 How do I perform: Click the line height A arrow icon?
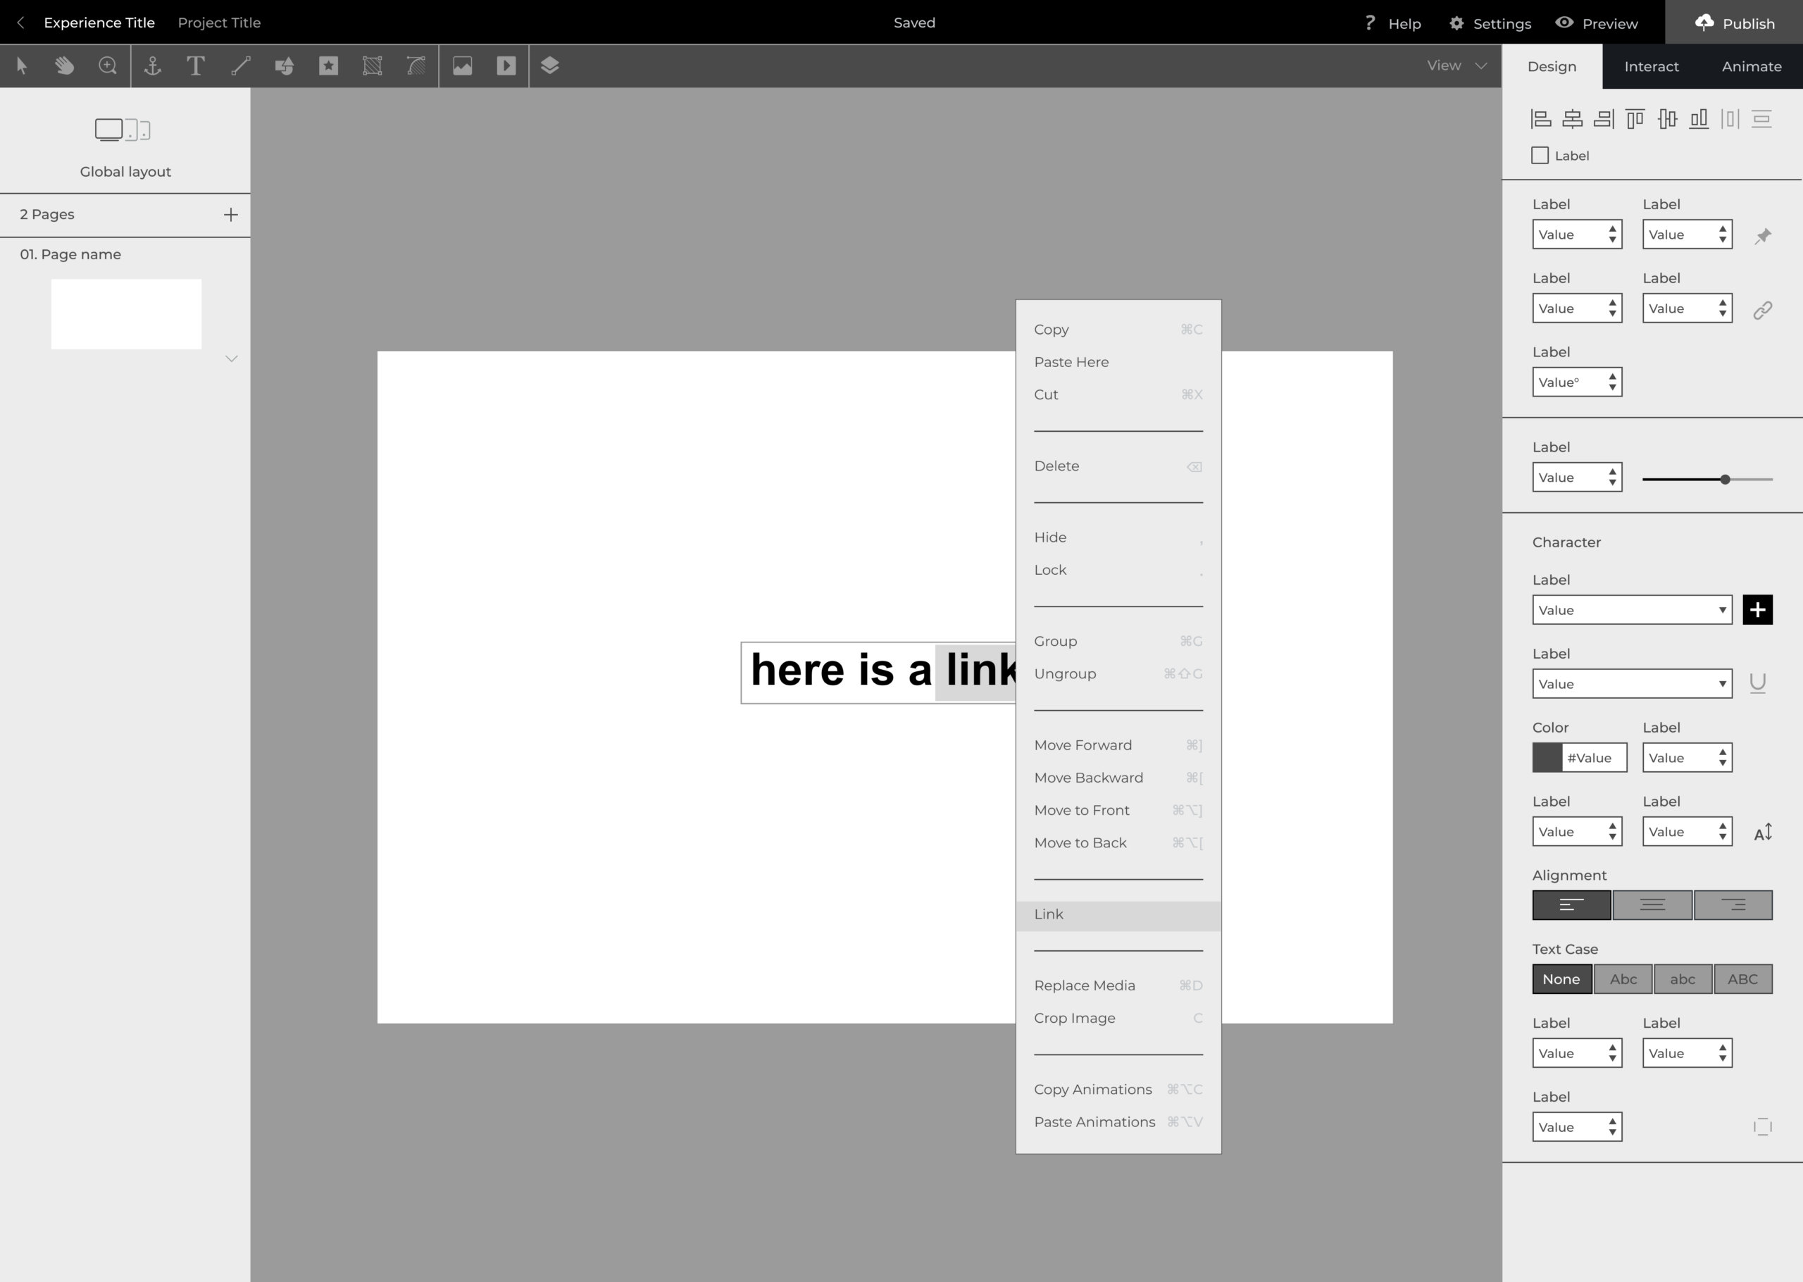(1763, 832)
